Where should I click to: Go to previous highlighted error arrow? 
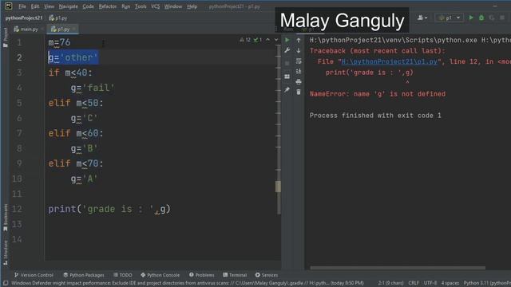coord(267,40)
